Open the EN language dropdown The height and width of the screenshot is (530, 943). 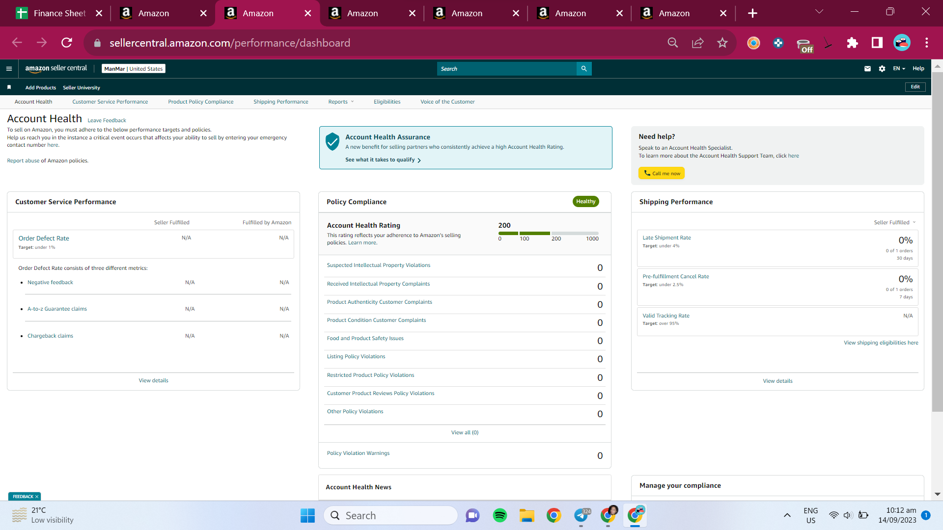tap(899, 69)
